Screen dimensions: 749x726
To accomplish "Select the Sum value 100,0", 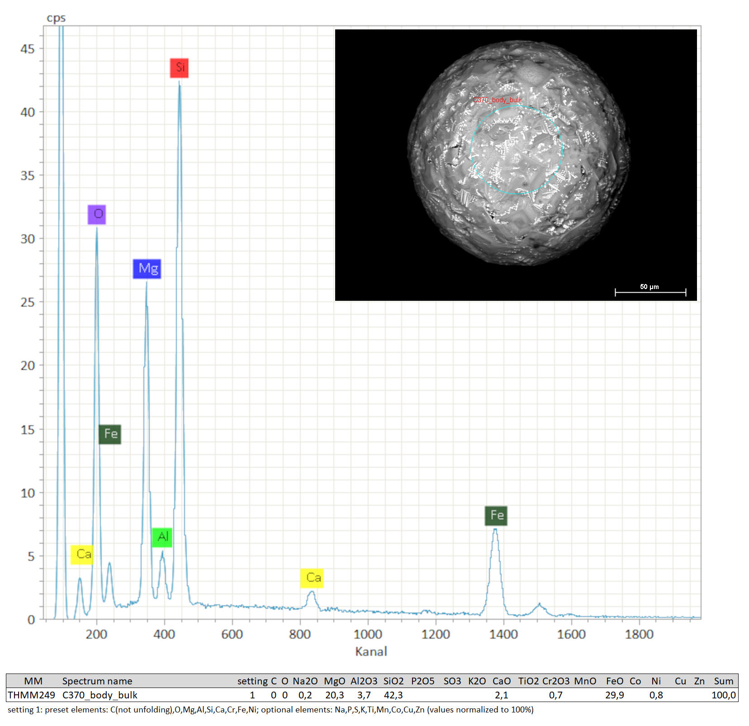I will (723, 695).
